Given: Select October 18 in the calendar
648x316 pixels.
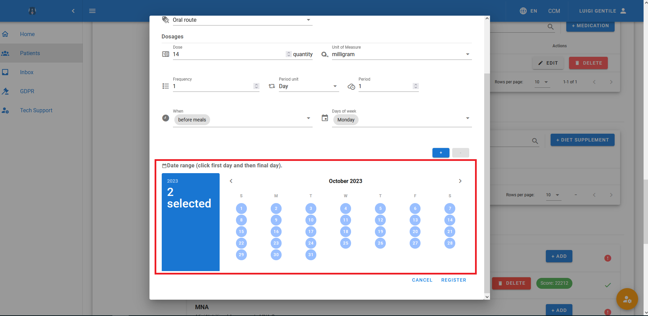Looking at the screenshot, I should click(x=346, y=232).
